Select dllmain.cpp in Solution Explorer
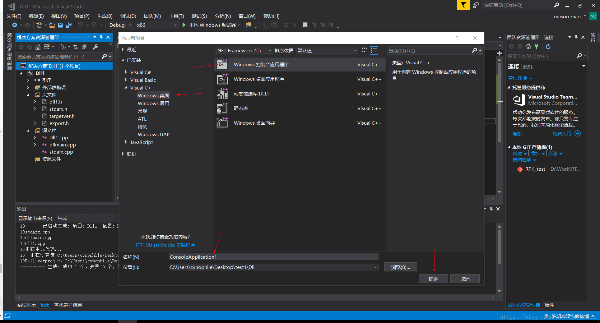 pos(63,145)
